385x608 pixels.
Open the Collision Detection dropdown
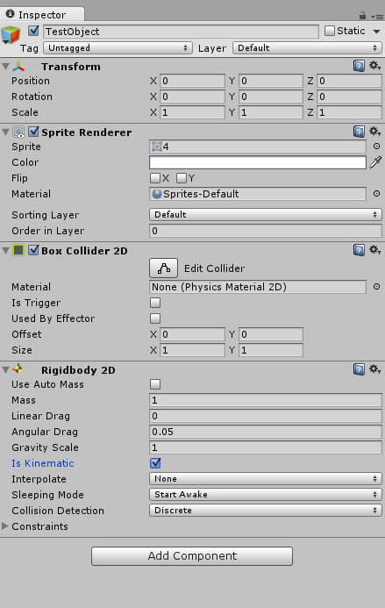coord(266,511)
